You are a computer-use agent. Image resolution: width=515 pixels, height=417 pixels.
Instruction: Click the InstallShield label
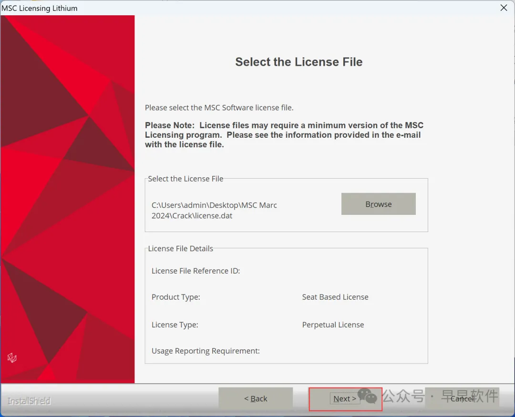coord(29,401)
